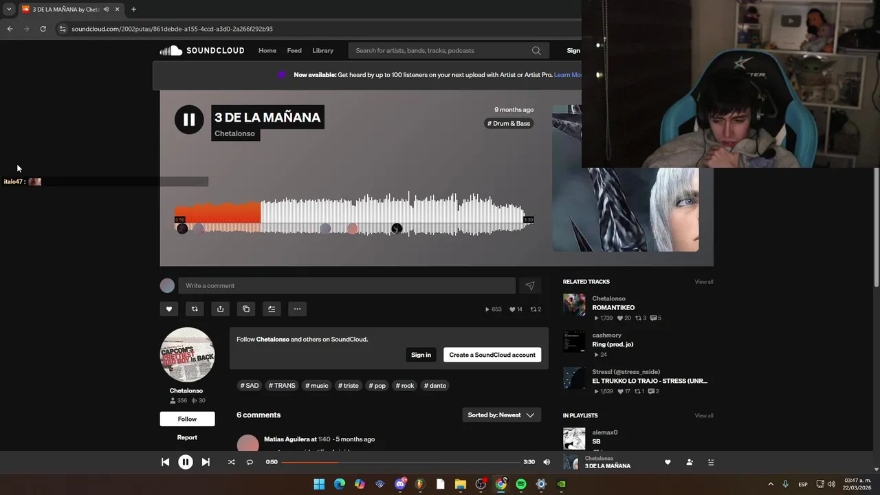Focus the Write a comment field
This screenshot has width=880, height=495.
[346, 285]
